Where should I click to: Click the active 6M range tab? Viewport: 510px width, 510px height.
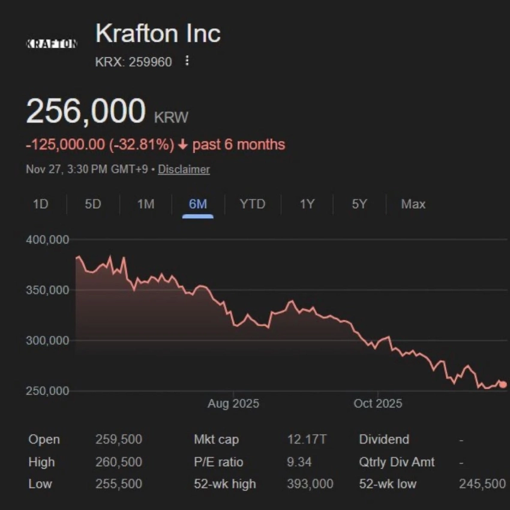pyautogui.click(x=198, y=204)
